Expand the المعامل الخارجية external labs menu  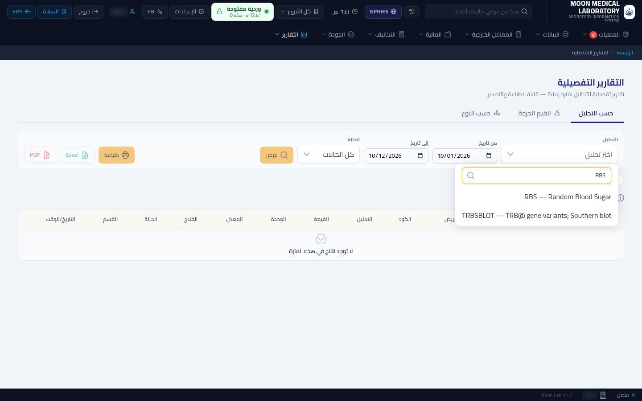(493, 34)
